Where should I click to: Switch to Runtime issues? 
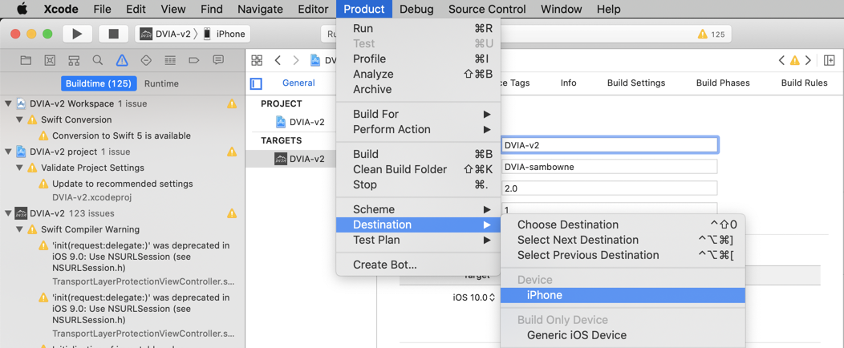click(161, 83)
